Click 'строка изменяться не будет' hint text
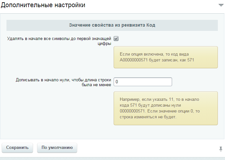The width and height of the screenshot is (225, 160). pyautogui.click(x=148, y=117)
